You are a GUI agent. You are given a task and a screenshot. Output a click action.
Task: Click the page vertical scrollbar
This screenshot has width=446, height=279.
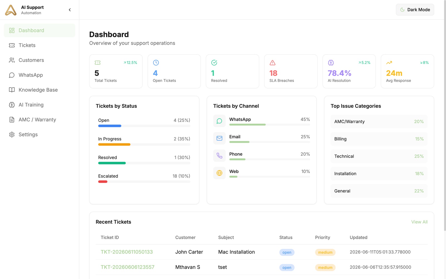(445, 116)
